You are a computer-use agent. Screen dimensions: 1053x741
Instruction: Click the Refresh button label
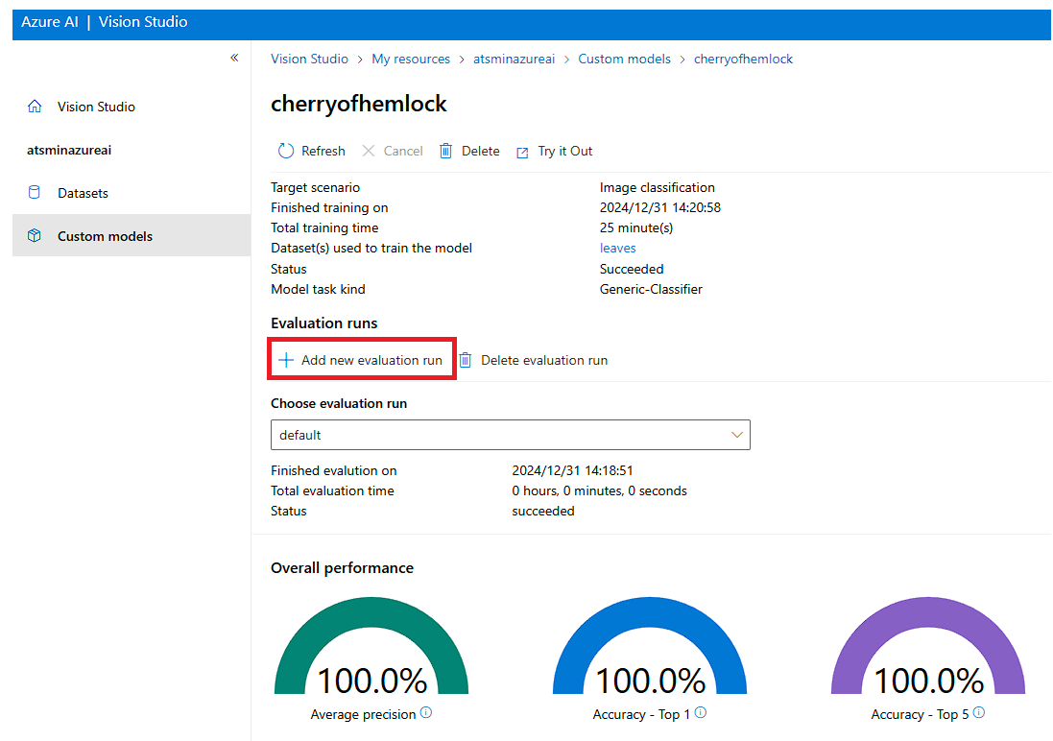(x=323, y=151)
